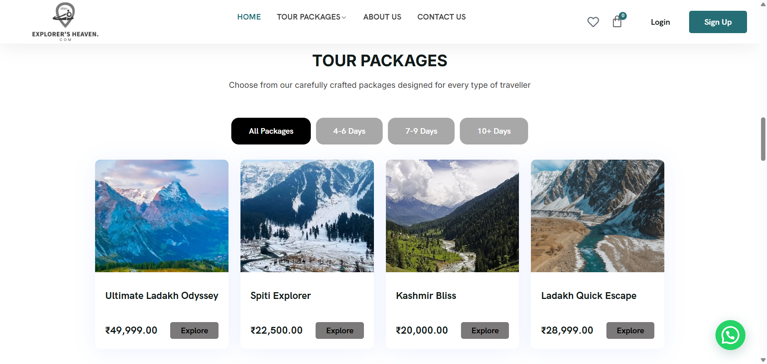Open the About Us page
767x364 pixels.
click(x=382, y=17)
